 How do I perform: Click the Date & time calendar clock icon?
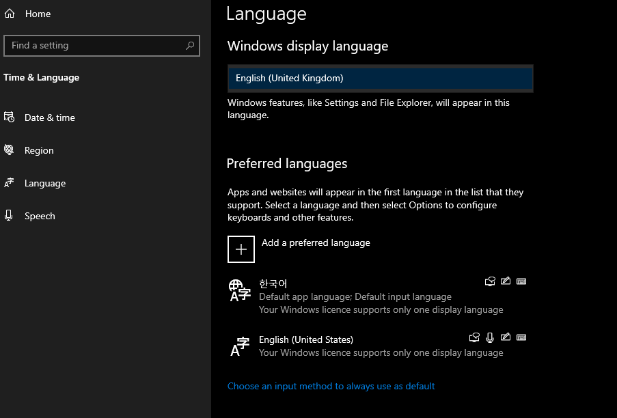coord(9,117)
